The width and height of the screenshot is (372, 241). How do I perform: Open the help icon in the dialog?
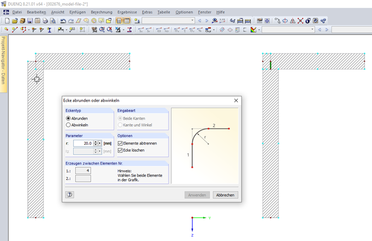(70, 195)
